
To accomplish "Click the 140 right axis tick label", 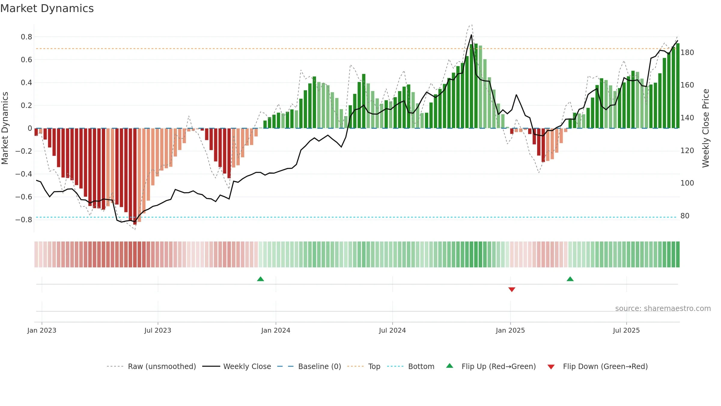I will [687, 118].
